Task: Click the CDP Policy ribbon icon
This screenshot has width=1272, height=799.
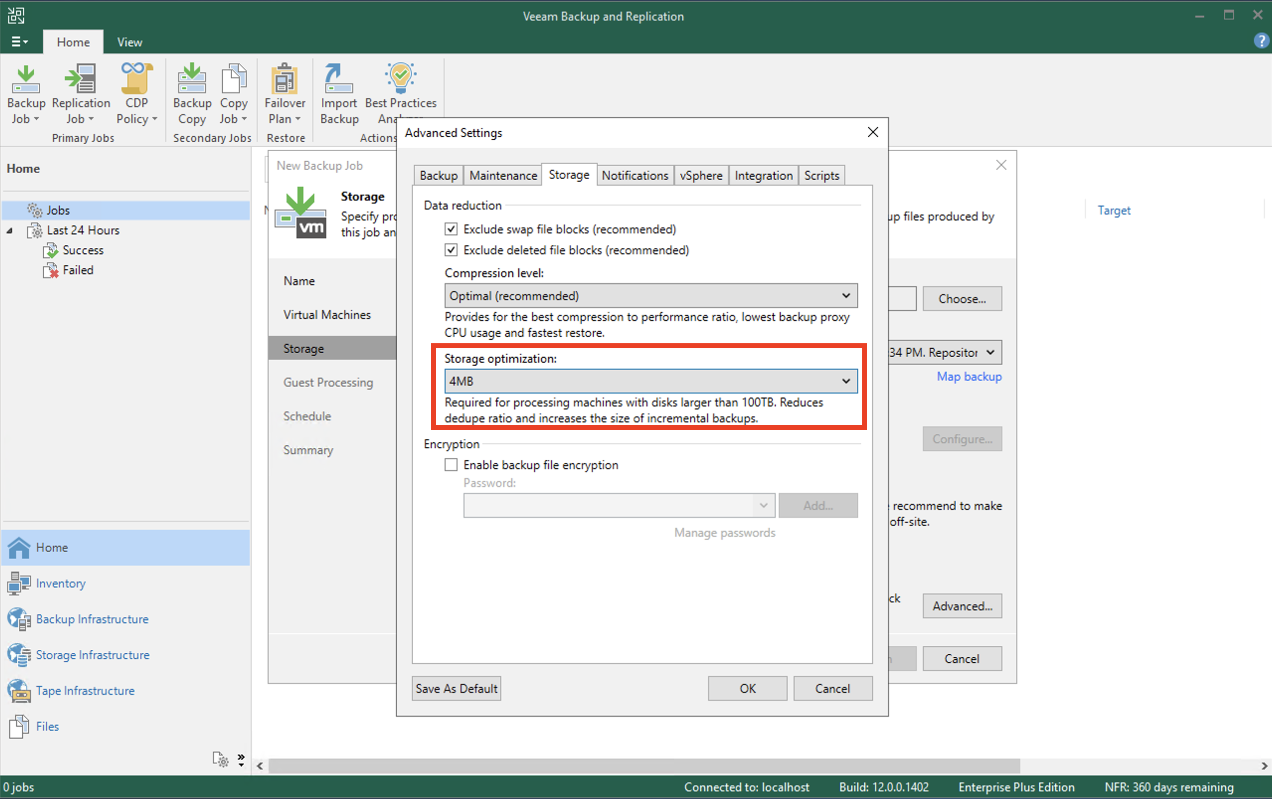Action: 137,78
